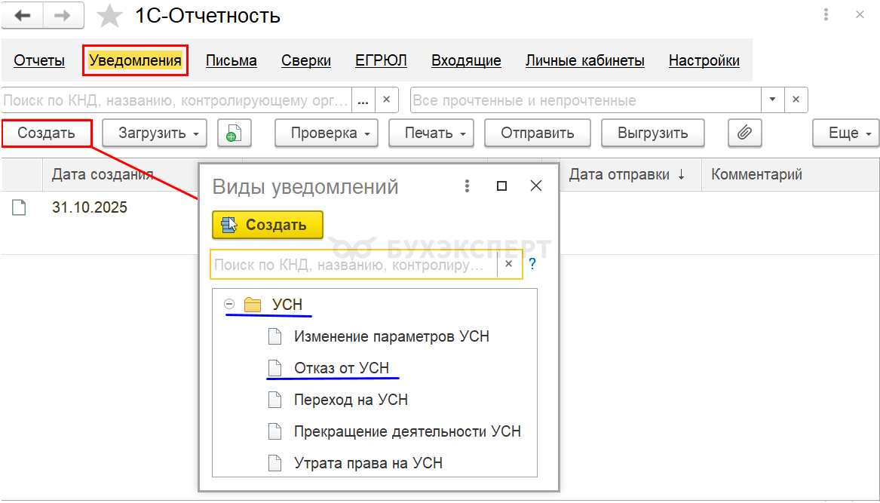Open the Проверка dropdown button

(327, 133)
